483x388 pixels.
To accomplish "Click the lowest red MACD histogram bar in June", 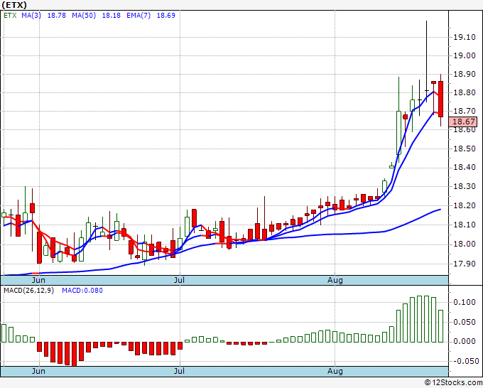I will pos(75,354).
